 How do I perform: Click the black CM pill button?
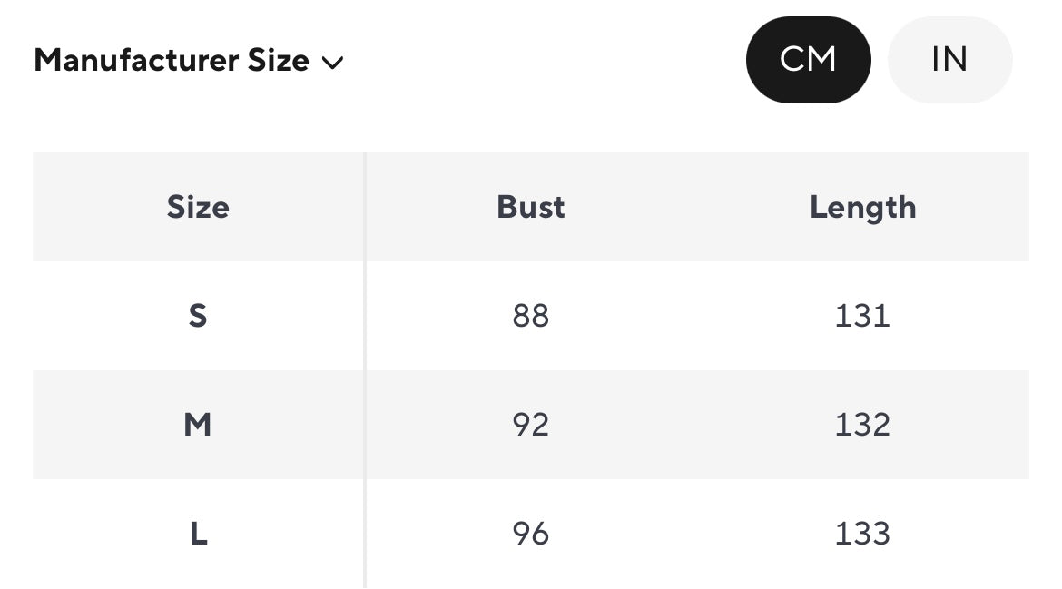(808, 60)
